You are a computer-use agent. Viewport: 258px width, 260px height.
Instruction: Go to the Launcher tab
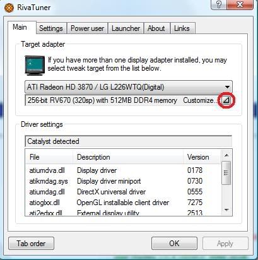coord(126,28)
